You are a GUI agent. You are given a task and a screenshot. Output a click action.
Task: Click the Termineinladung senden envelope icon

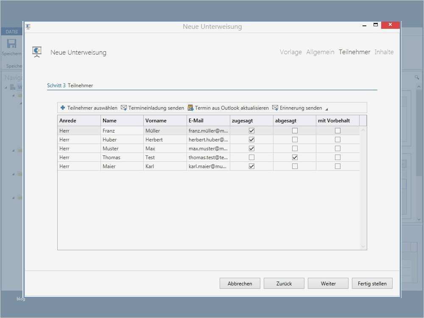124,108
